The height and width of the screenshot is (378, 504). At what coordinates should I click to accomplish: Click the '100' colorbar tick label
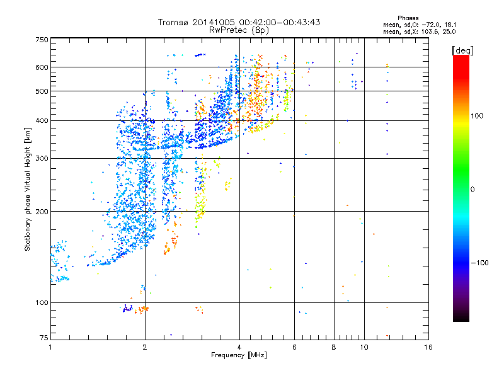tap(477, 116)
